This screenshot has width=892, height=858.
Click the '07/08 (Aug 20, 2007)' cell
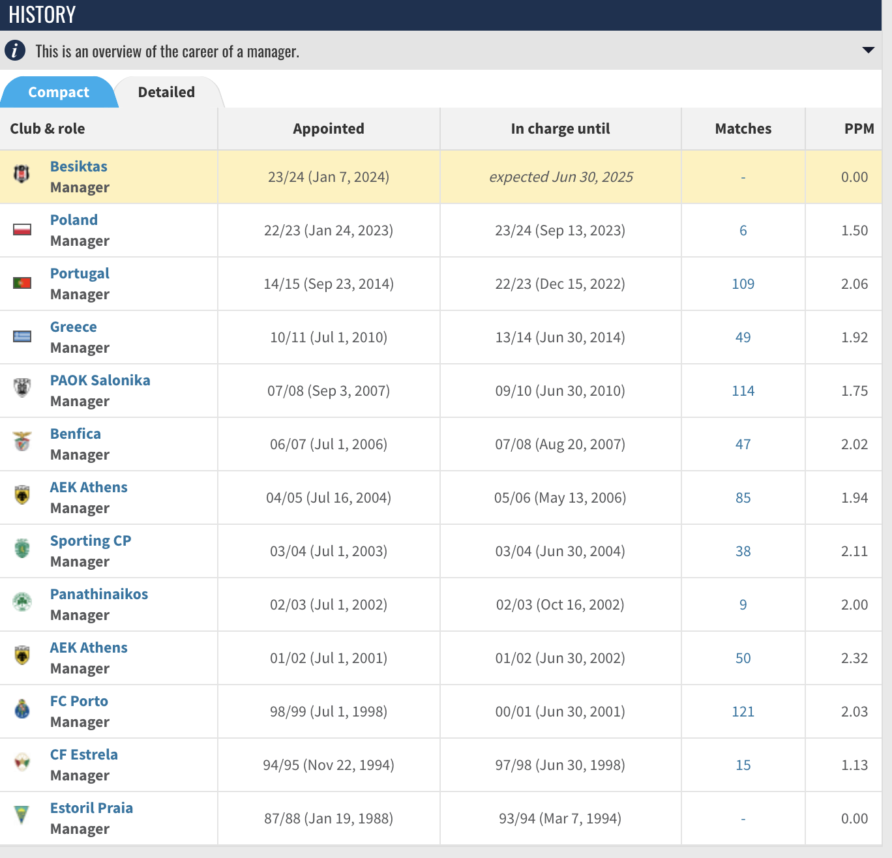[560, 444]
